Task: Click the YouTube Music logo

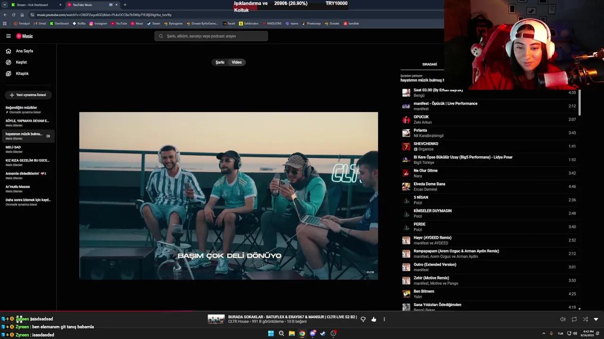Action: click(x=25, y=36)
